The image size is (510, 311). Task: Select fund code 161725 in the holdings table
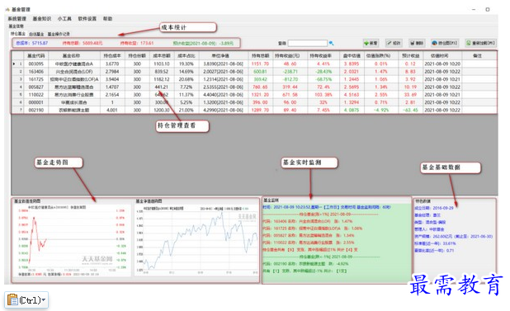tap(35, 79)
